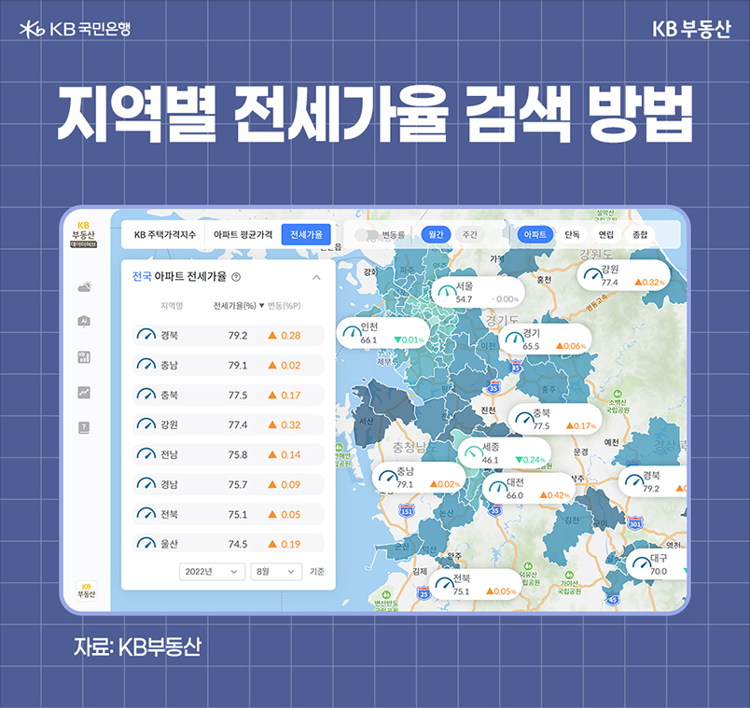Viewport: 750px width, 708px height.
Task: Open the KB 주택가격지수 tab
Action: pyautogui.click(x=164, y=235)
